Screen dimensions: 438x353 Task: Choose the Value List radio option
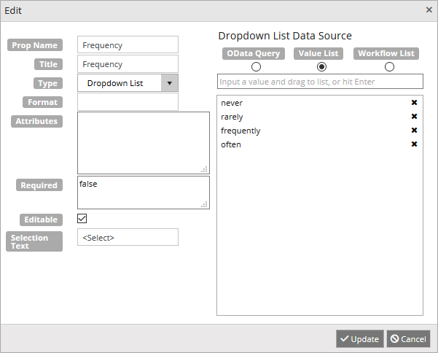tap(321, 66)
